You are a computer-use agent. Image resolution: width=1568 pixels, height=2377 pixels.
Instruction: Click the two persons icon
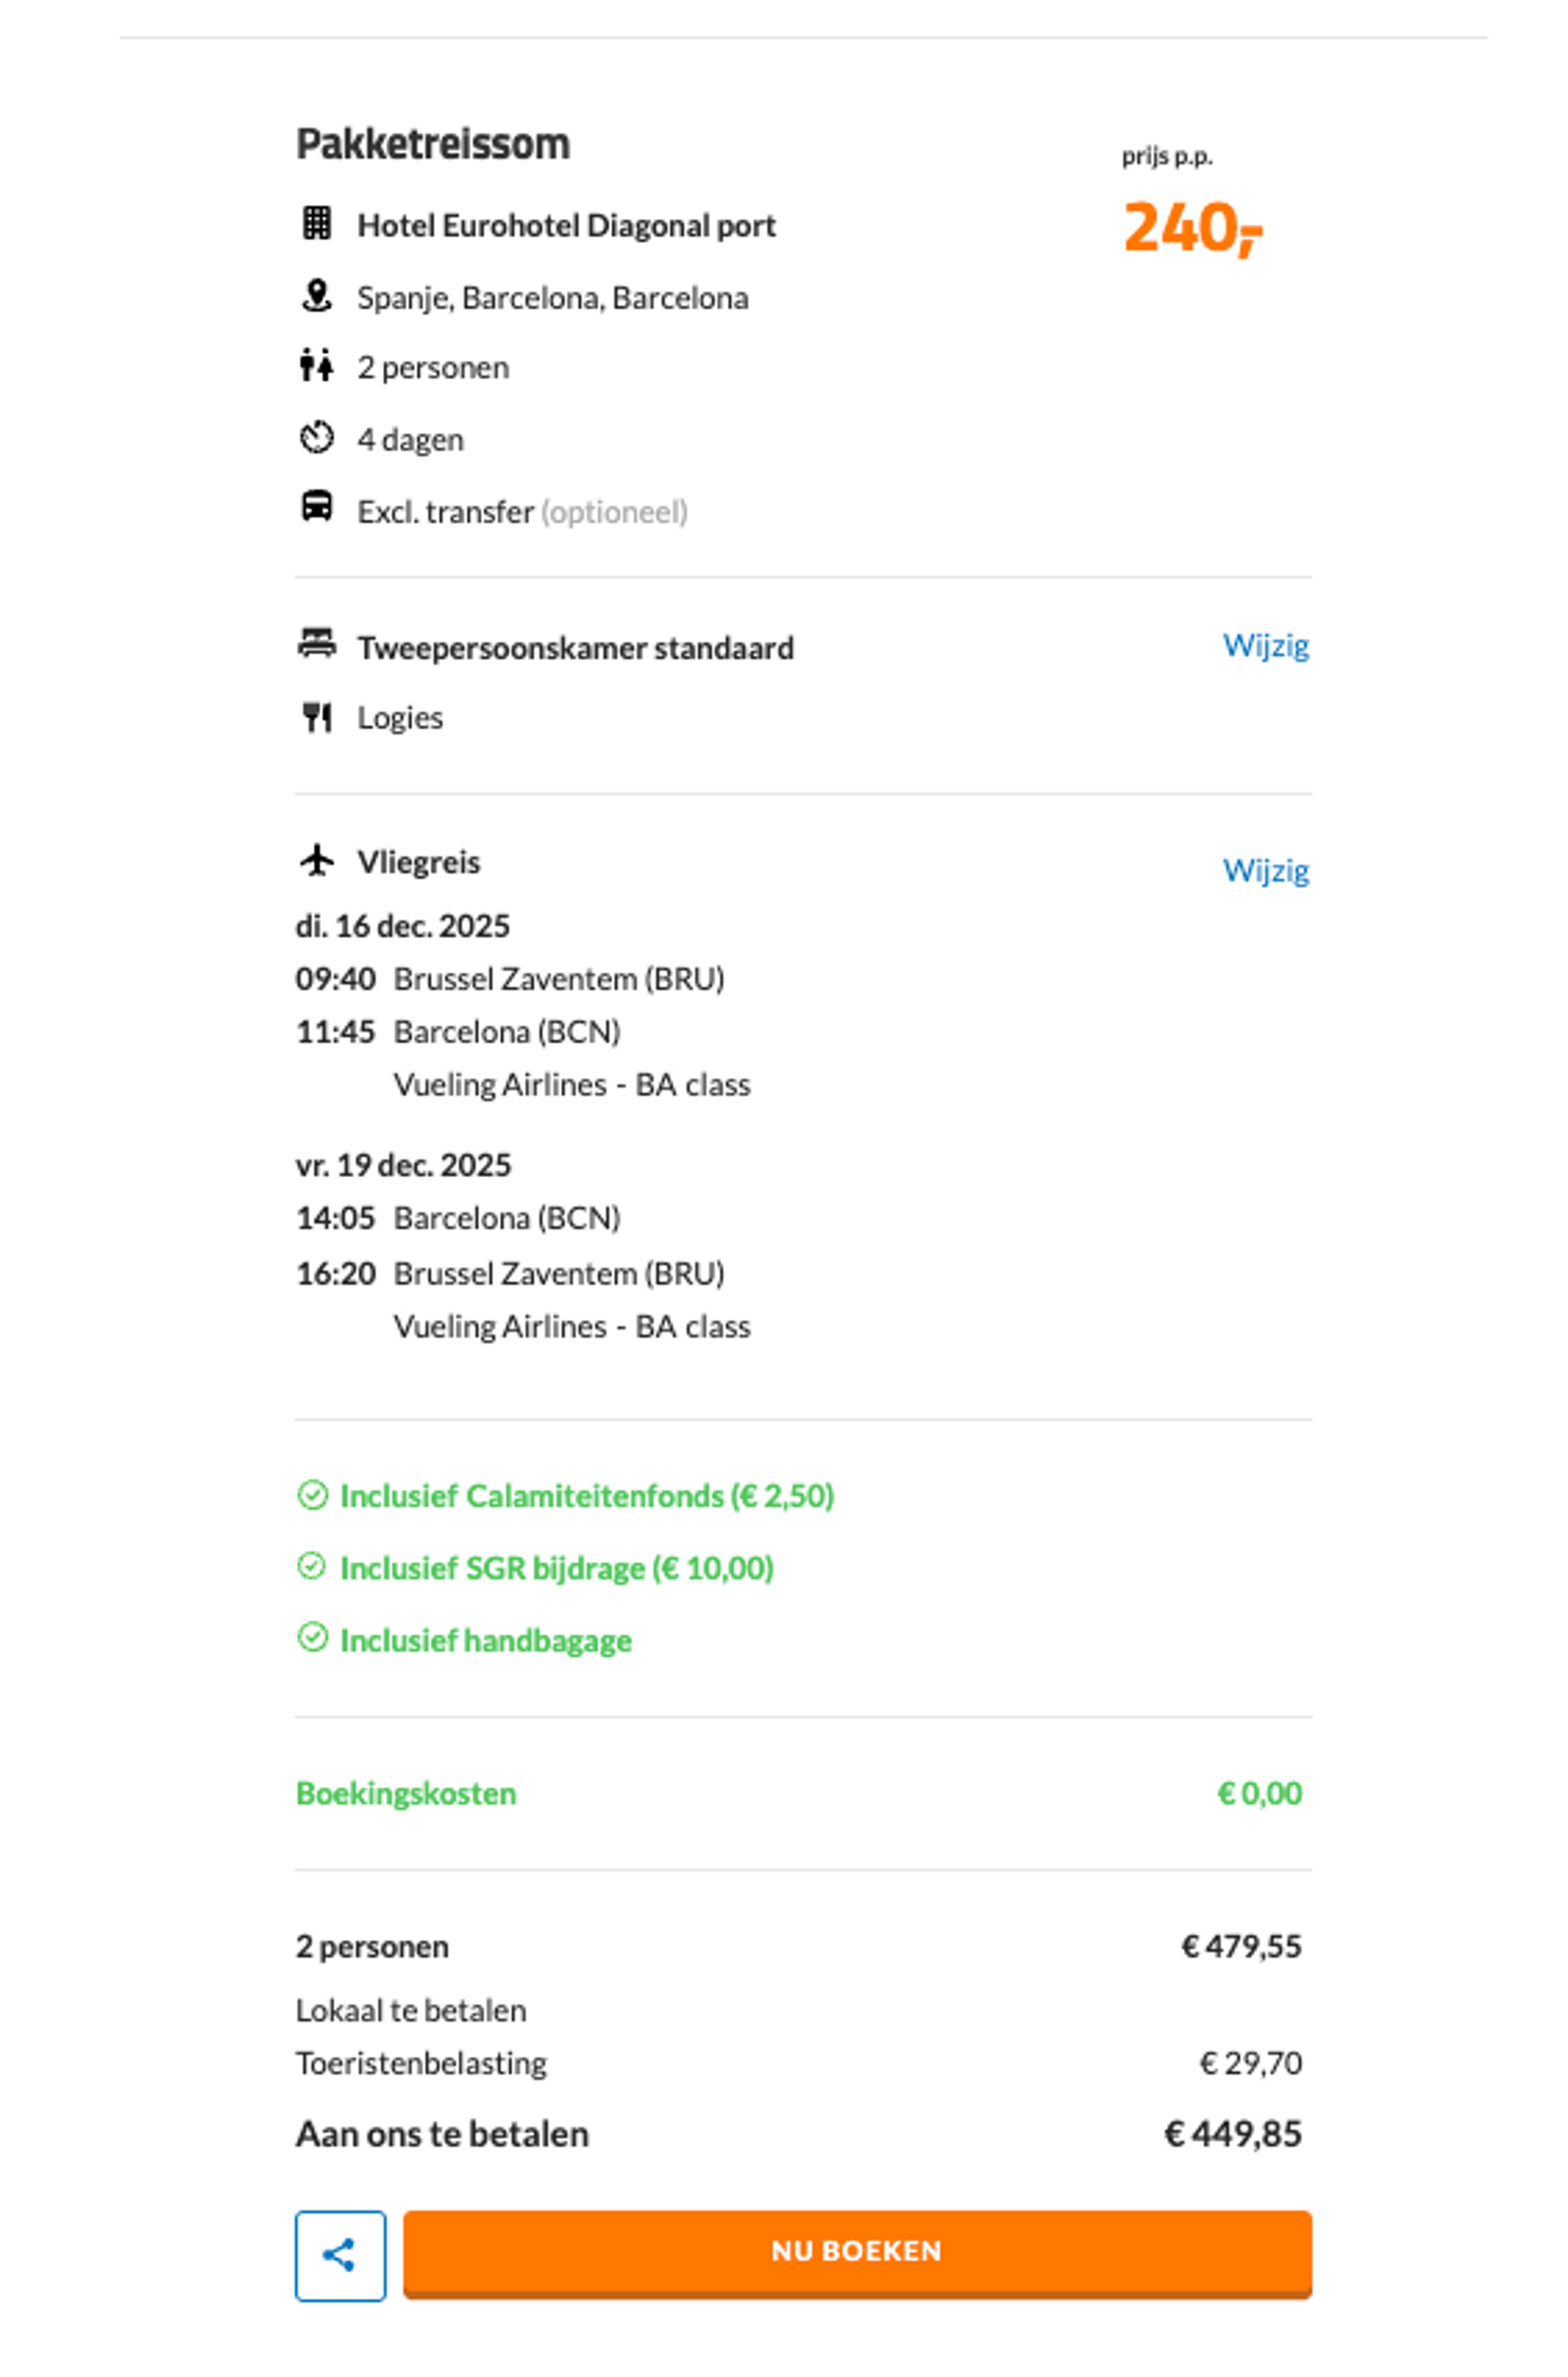316,366
